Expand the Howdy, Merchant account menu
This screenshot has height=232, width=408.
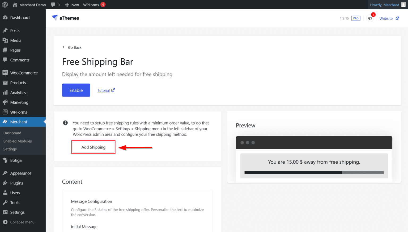[385, 5]
